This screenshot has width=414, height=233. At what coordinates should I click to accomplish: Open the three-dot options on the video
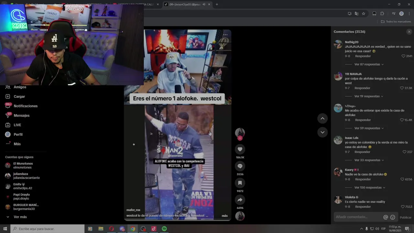tap(225, 35)
